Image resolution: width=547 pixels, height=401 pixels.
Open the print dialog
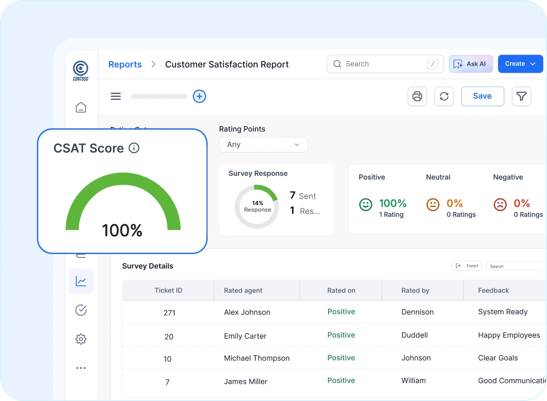pos(417,96)
